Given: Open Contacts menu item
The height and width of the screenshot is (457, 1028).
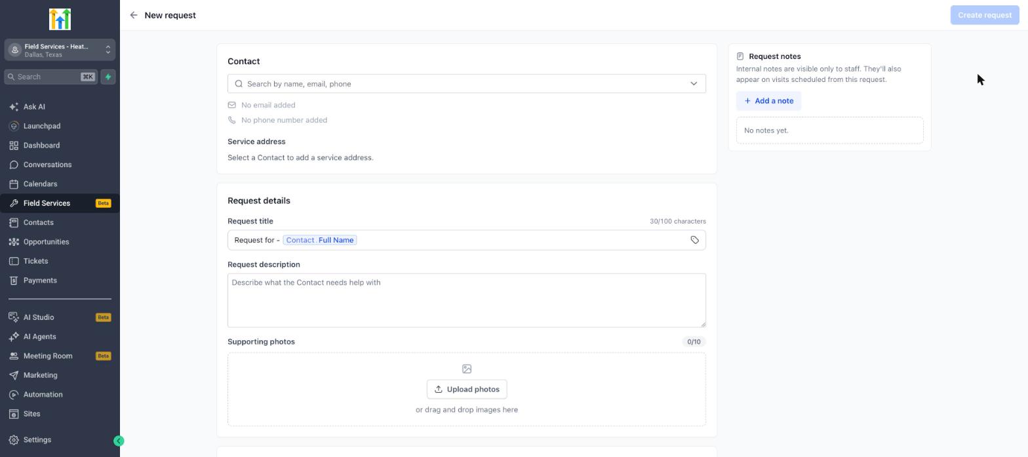Looking at the screenshot, I should click(60, 223).
